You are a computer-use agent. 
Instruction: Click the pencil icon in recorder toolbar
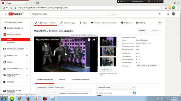pyautogui.click(x=149, y=1)
